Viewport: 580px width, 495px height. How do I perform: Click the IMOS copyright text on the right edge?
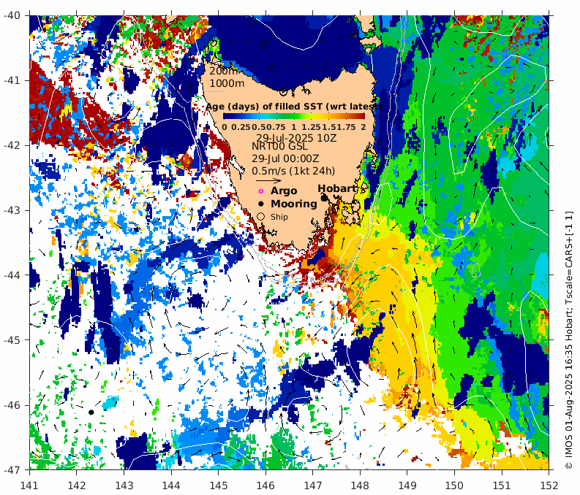click(569, 340)
